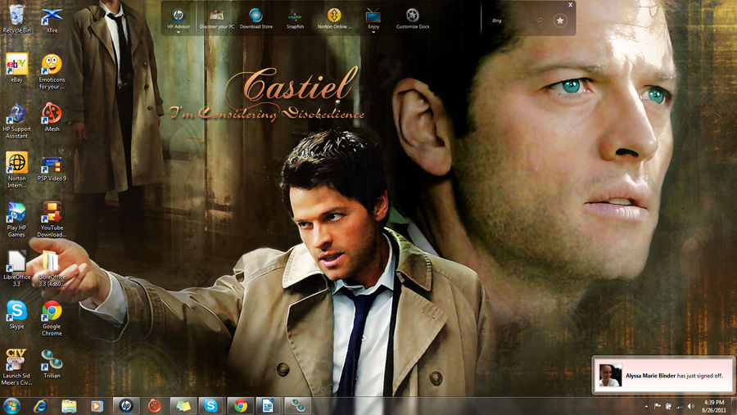Launch Skype from the desktop icon
Screen dimensions: 737x415
point(16,315)
